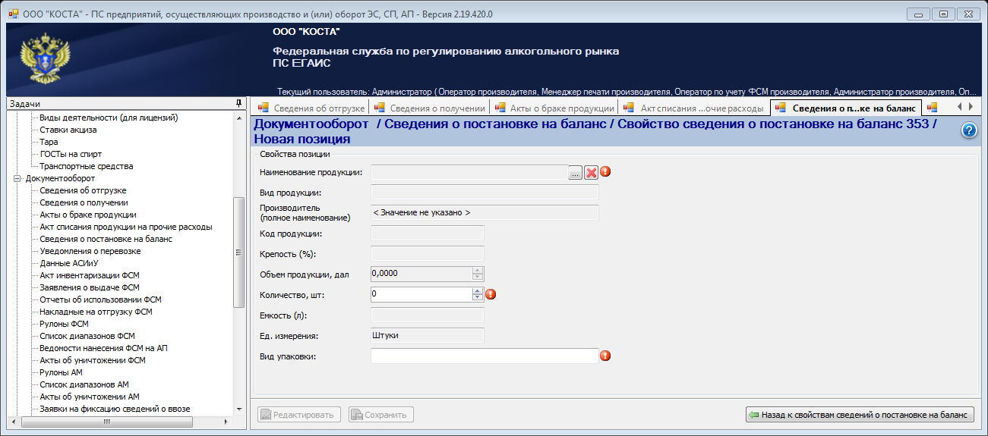This screenshot has width=988, height=436.
Task: Open Ведомости нанесения ФСМ на АП
Action: click(x=103, y=348)
